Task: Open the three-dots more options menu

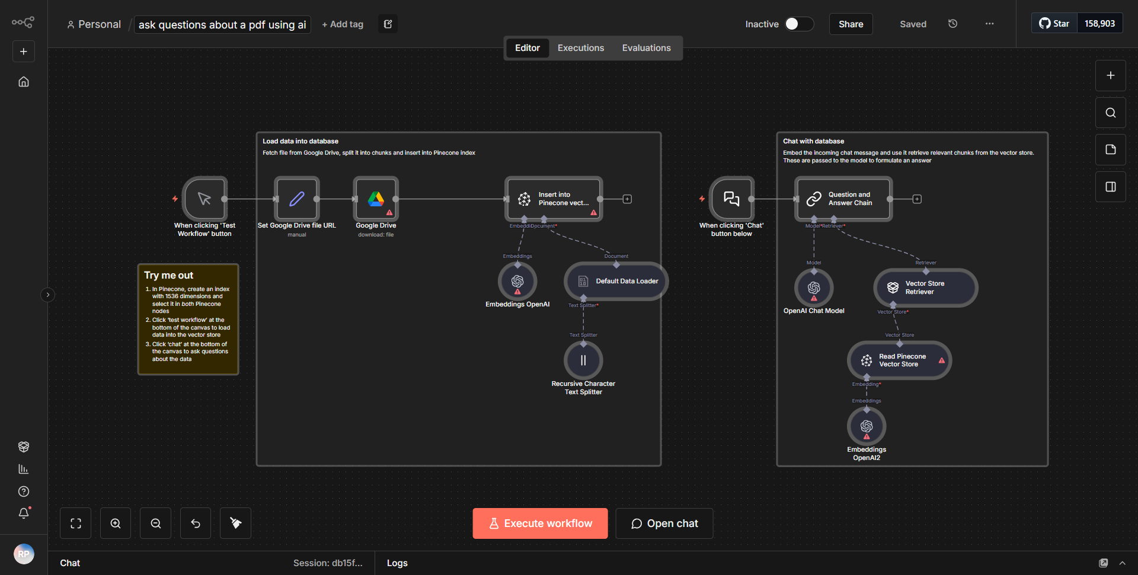Action: [989, 24]
